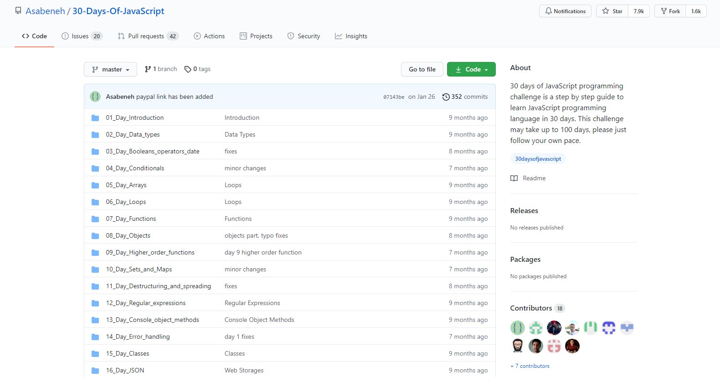720x377 pixels.
Task: Open the Readme link in About
Action: coord(528,178)
